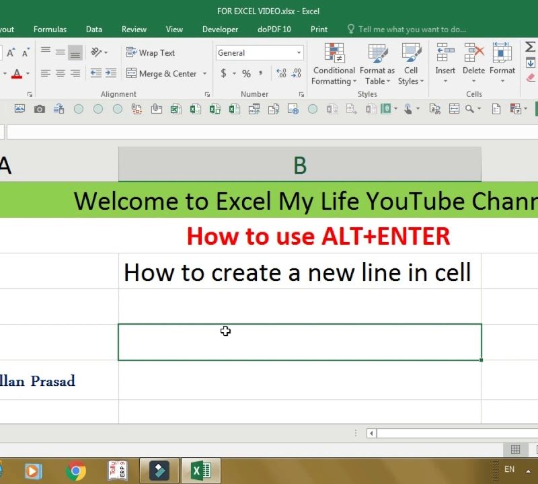Click in the formula bar
This screenshot has width=538, height=484.
click(x=272, y=132)
